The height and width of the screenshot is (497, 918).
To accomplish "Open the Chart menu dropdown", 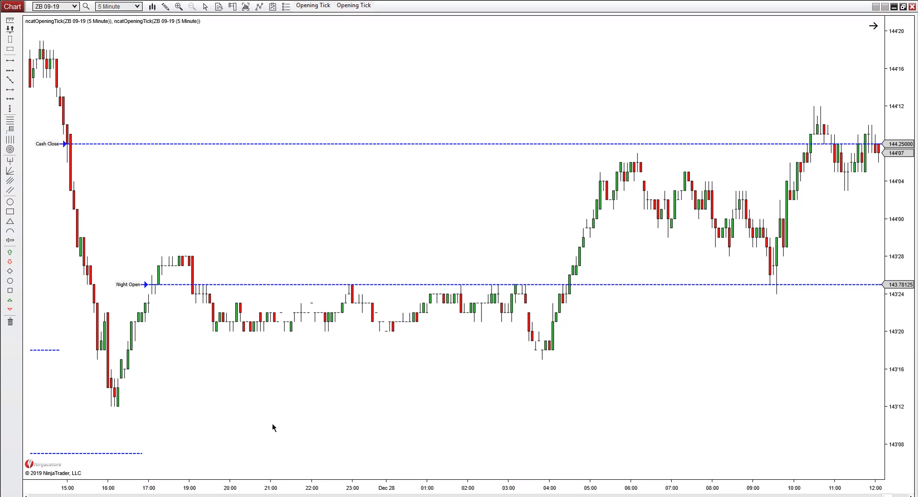I will click(12, 6).
